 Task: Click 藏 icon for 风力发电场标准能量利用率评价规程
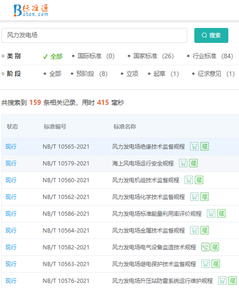coord(221,213)
